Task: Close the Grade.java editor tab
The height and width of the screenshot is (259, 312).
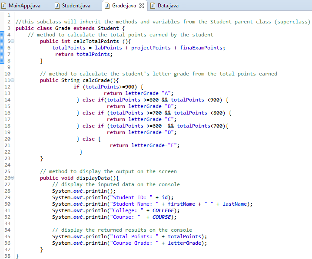Action: pyautogui.click(x=142, y=6)
